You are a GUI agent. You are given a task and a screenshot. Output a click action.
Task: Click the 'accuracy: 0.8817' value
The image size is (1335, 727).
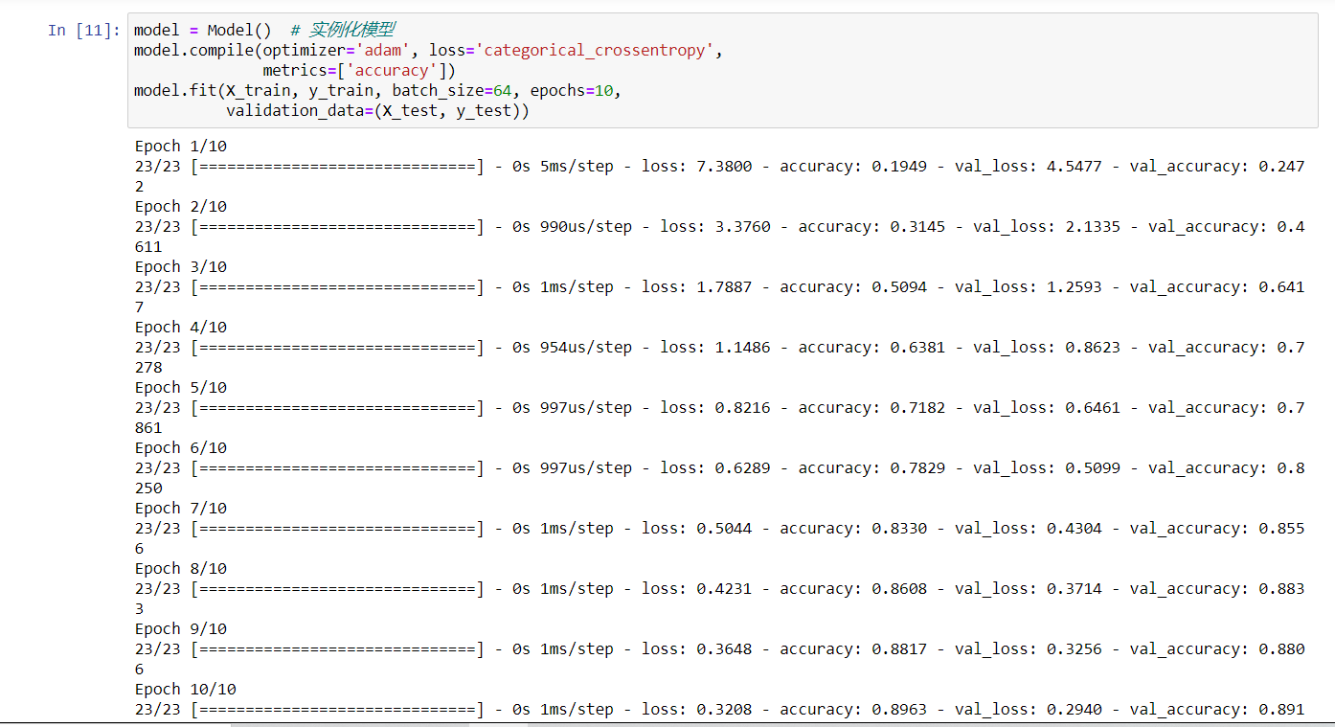853,649
